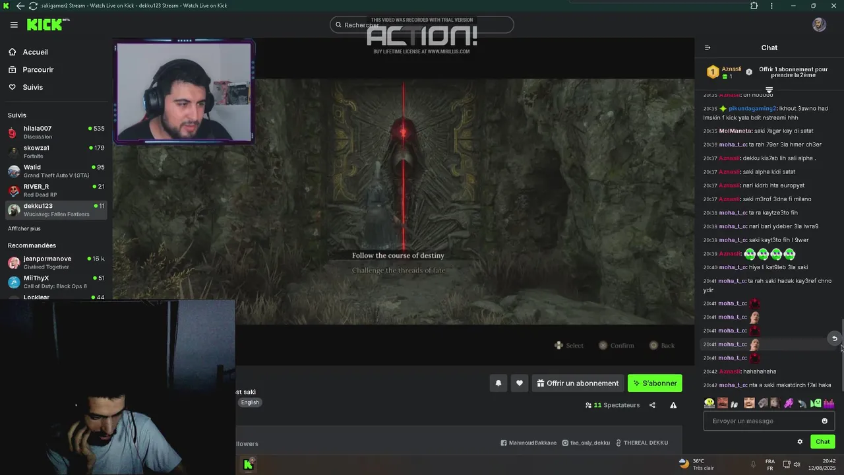Insert the gray rock emote
Viewport: 844px width, 475px height.
[x=763, y=403]
